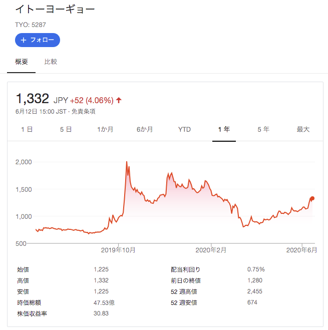Click the +52 (4.06%) change value
This screenshot has width=328, height=330.
pos(92,100)
